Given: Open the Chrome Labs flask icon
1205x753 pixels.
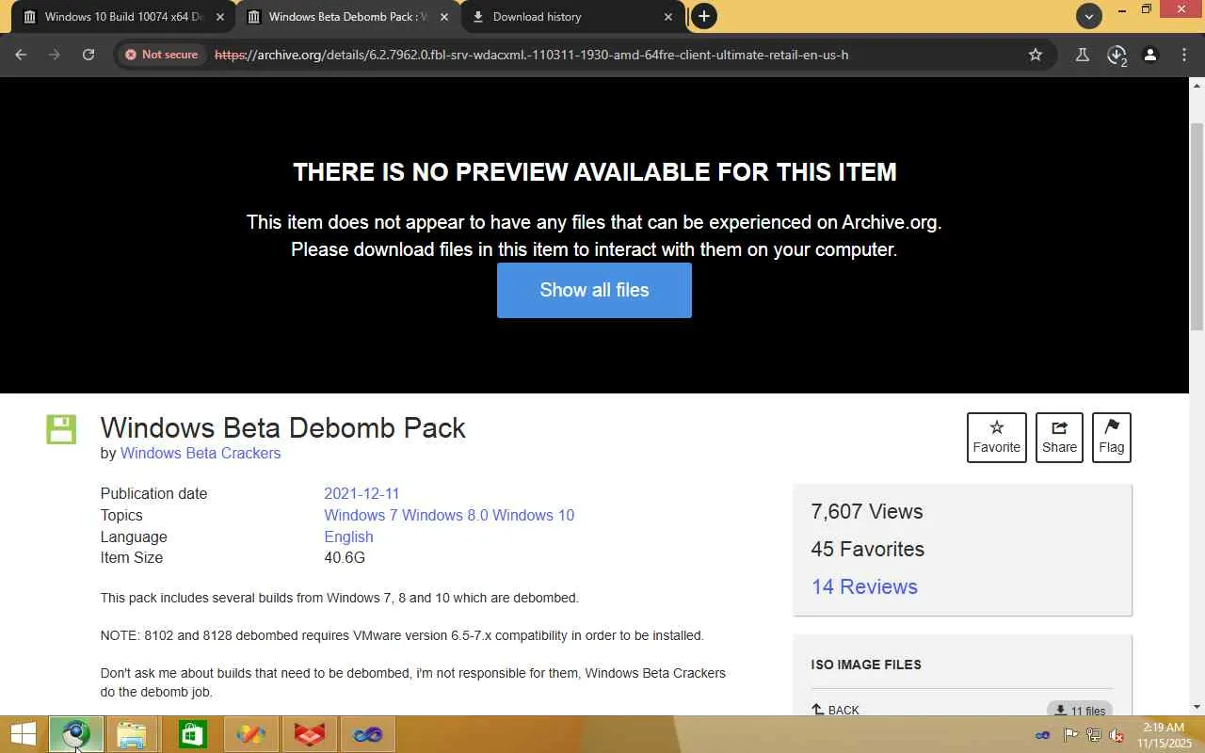Looking at the screenshot, I should (x=1083, y=55).
